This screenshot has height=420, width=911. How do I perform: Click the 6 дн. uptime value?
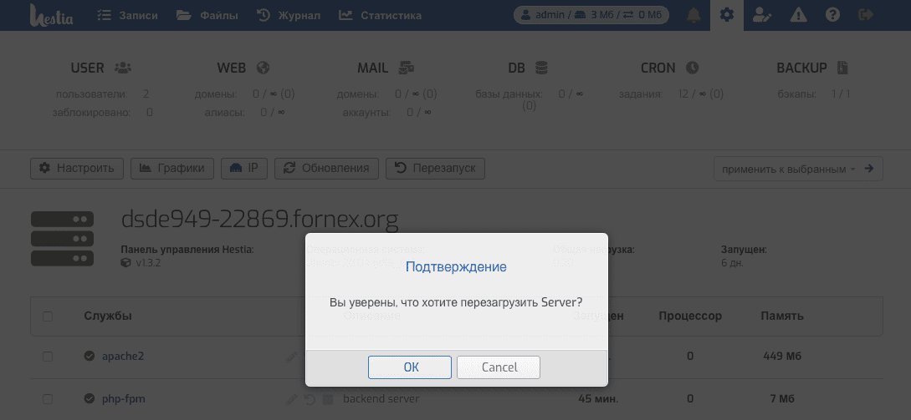tap(732, 263)
